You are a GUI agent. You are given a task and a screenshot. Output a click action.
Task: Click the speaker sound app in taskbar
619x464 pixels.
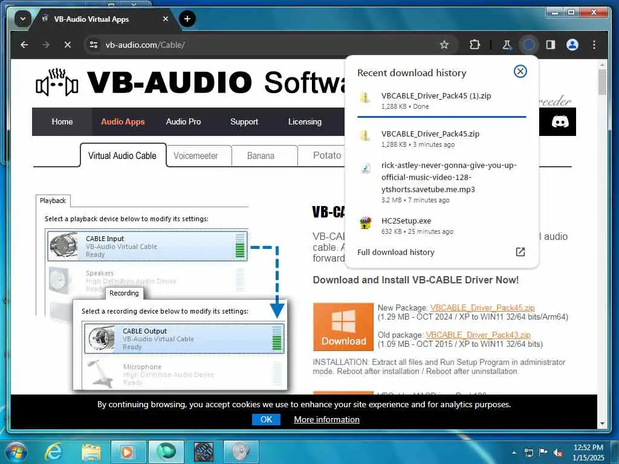pos(241,452)
